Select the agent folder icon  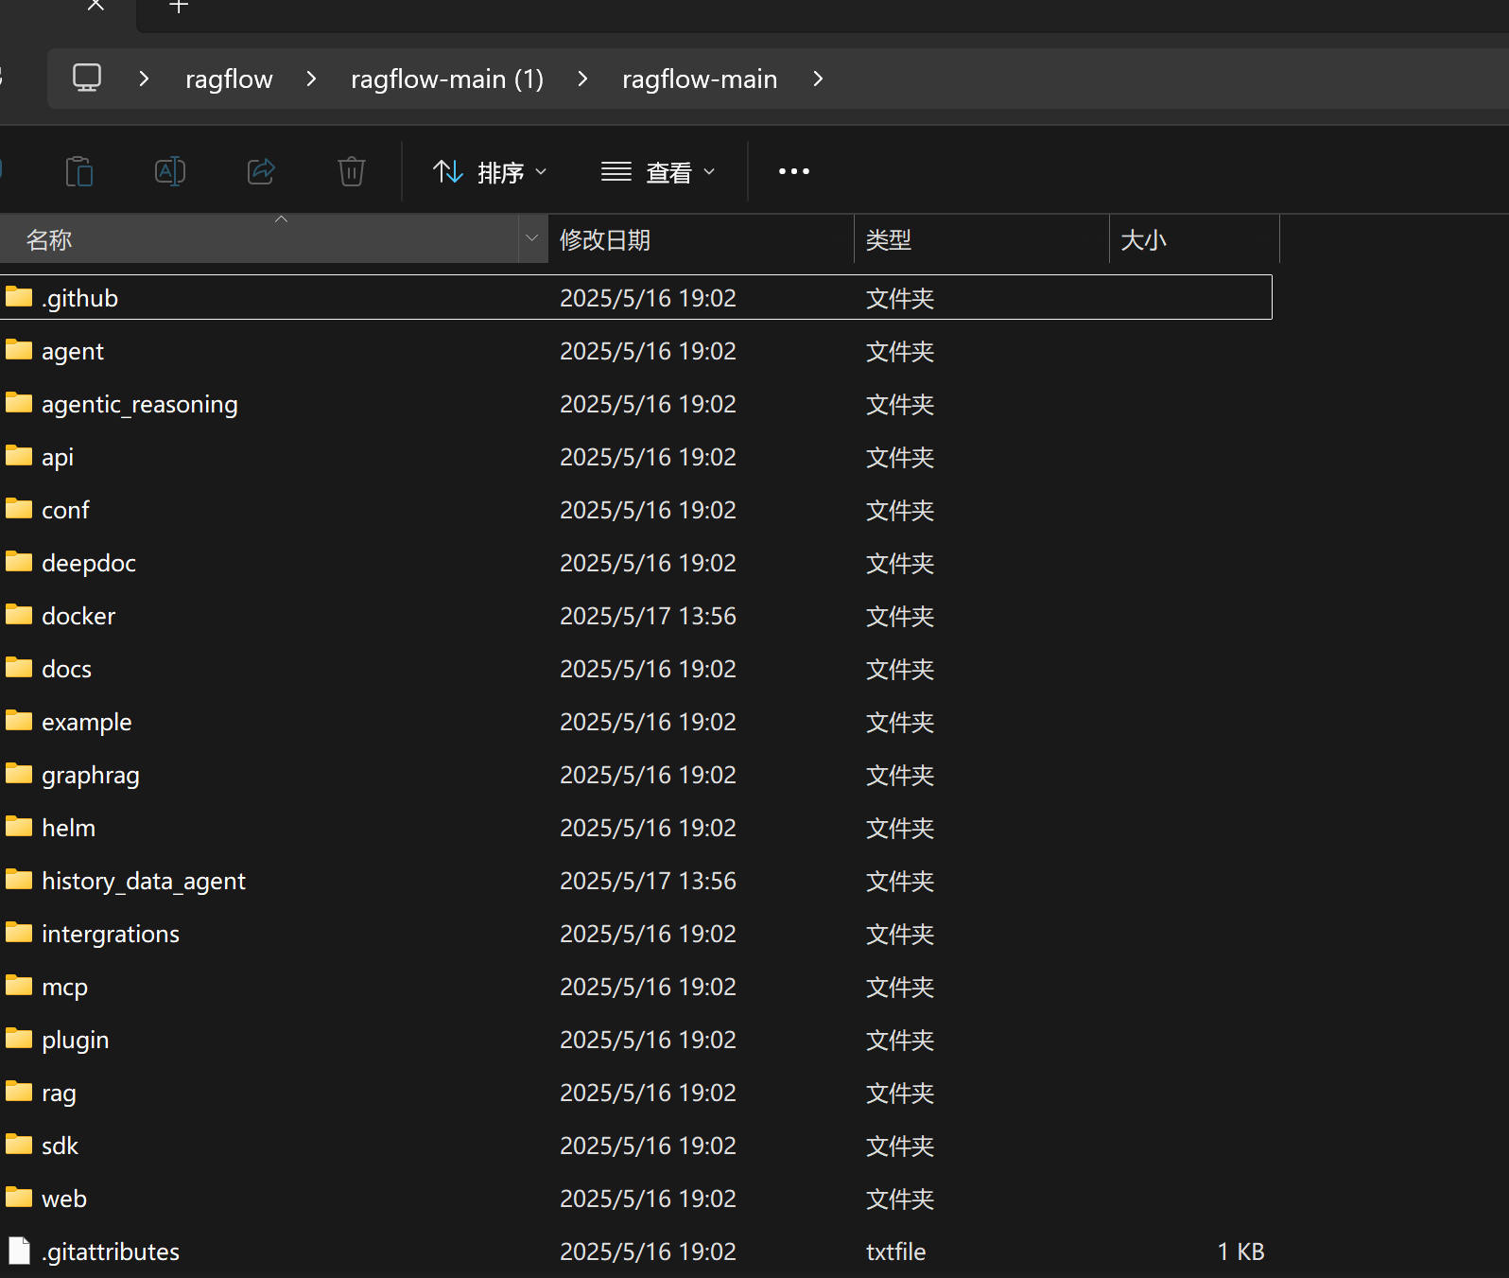tap(19, 350)
